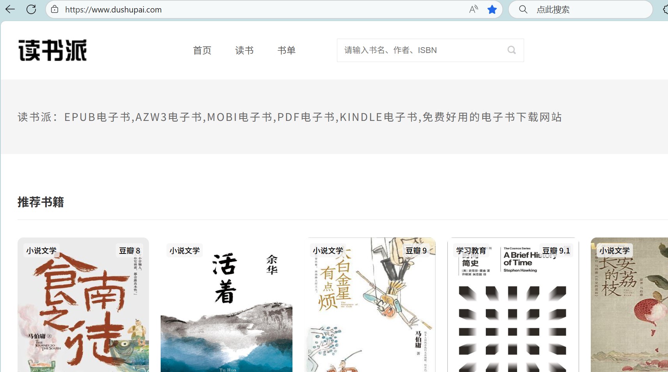View site info via the lock icon
Image resolution: width=668 pixels, height=372 pixels.
55,9
